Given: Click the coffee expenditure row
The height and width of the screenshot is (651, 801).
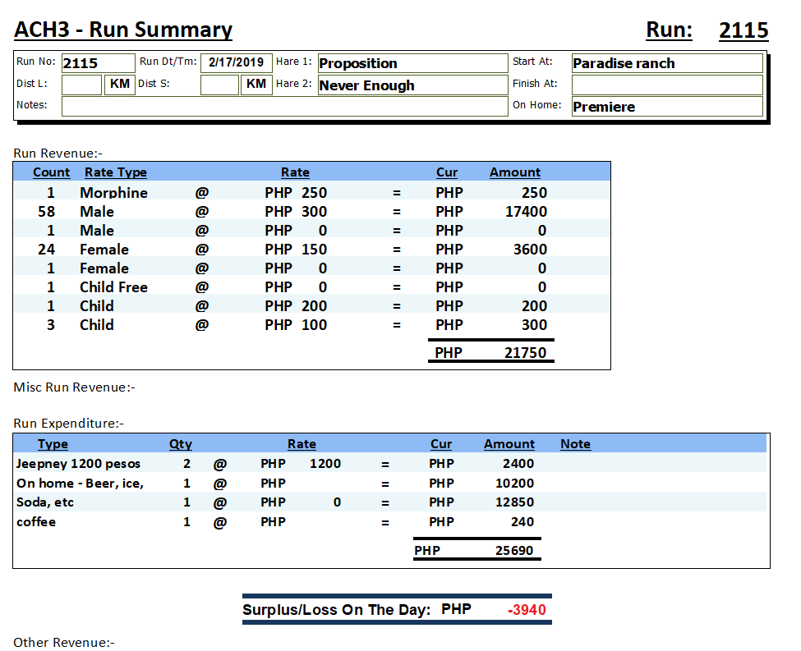Looking at the screenshot, I should pos(36,522).
